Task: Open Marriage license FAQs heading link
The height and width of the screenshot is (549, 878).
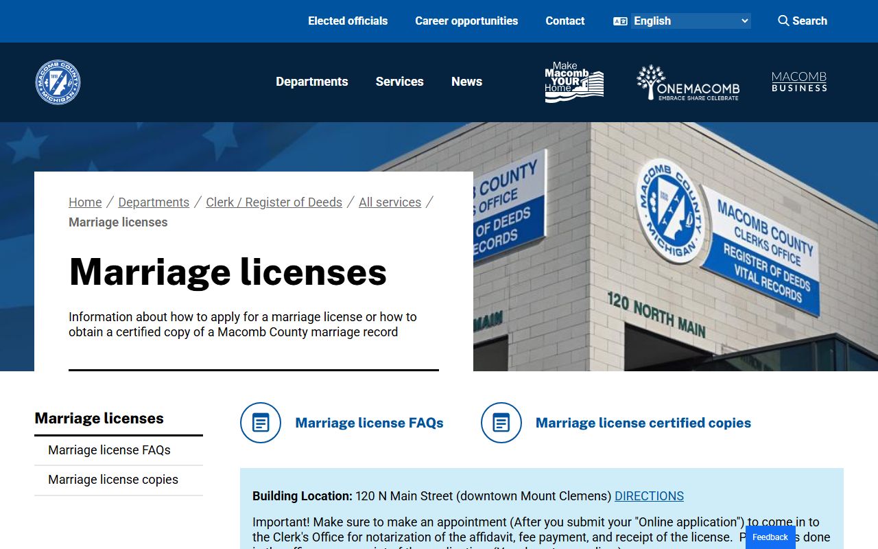Action: coord(370,423)
